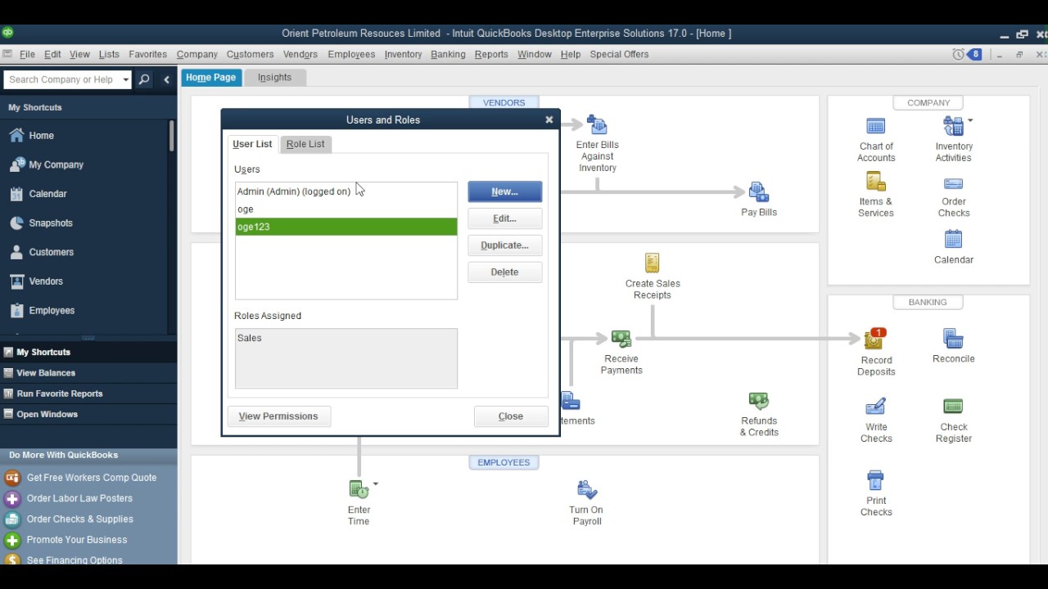Switch to the Insights tab
1048x589 pixels.
(274, 78)
